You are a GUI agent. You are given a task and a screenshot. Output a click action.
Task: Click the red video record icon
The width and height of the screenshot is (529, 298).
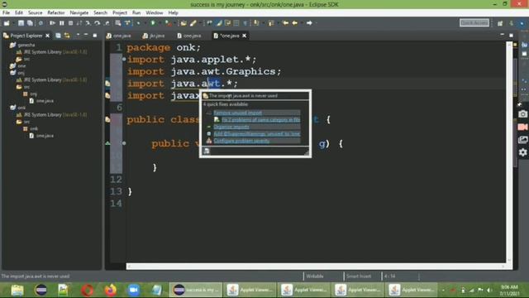[x=522, y=127]
